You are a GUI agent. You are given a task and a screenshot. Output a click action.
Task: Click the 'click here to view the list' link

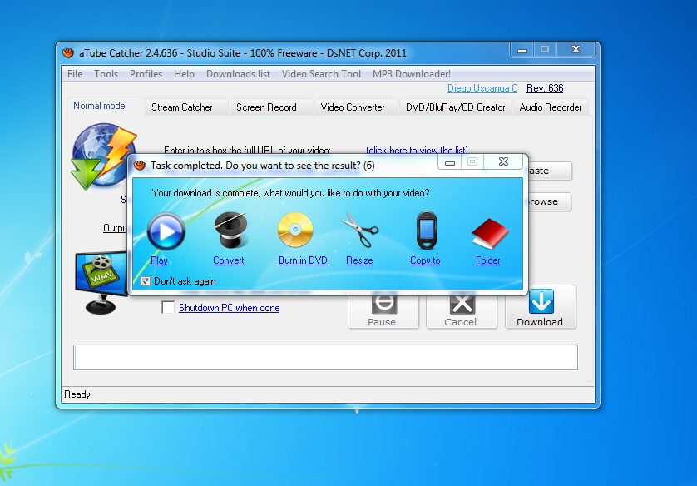tap(417, 150)
